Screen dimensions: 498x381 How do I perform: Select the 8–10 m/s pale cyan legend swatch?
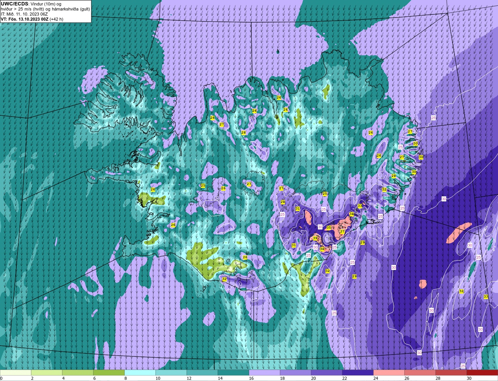pos(140,372)
